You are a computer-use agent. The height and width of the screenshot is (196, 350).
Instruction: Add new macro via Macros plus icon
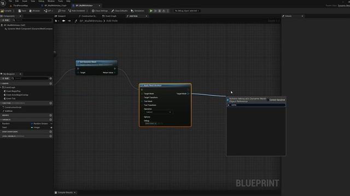tap(51, 115)
